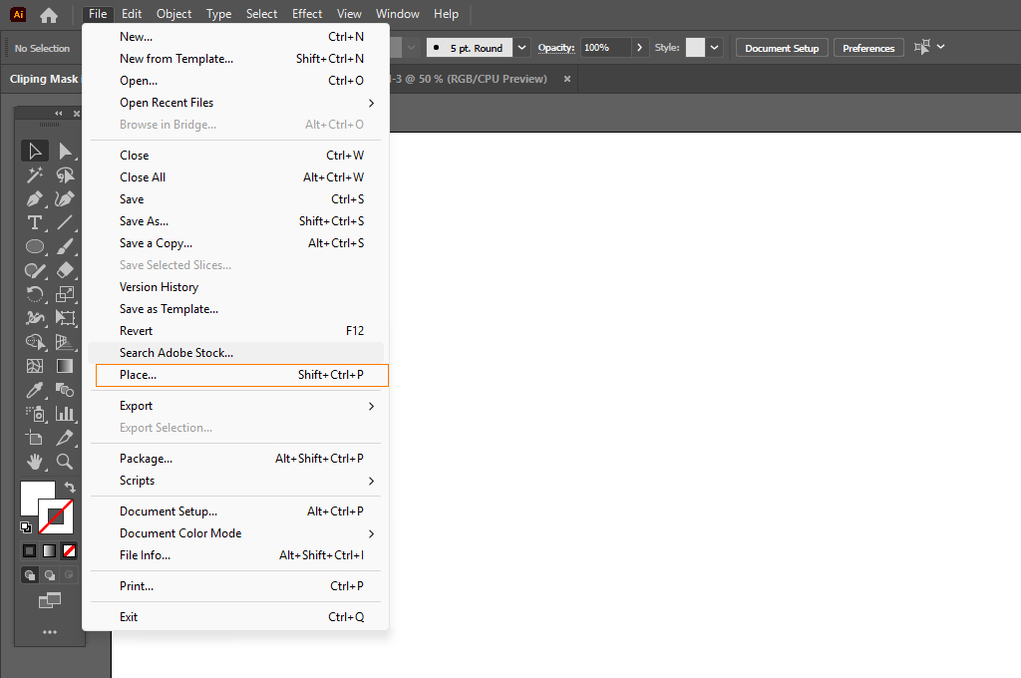Pick the Paintbrush tool
This screenshot has height=678, width=1021.
tap(65, 246)
